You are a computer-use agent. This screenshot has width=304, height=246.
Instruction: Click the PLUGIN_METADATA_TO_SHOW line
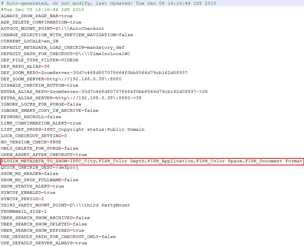tap(152, 161)
